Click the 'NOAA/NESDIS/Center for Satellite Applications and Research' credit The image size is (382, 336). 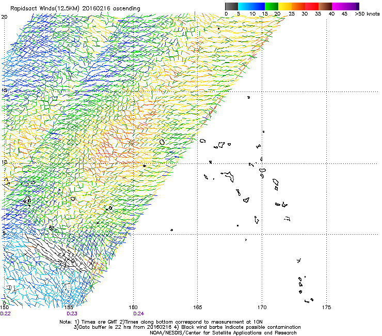(223, 333)
